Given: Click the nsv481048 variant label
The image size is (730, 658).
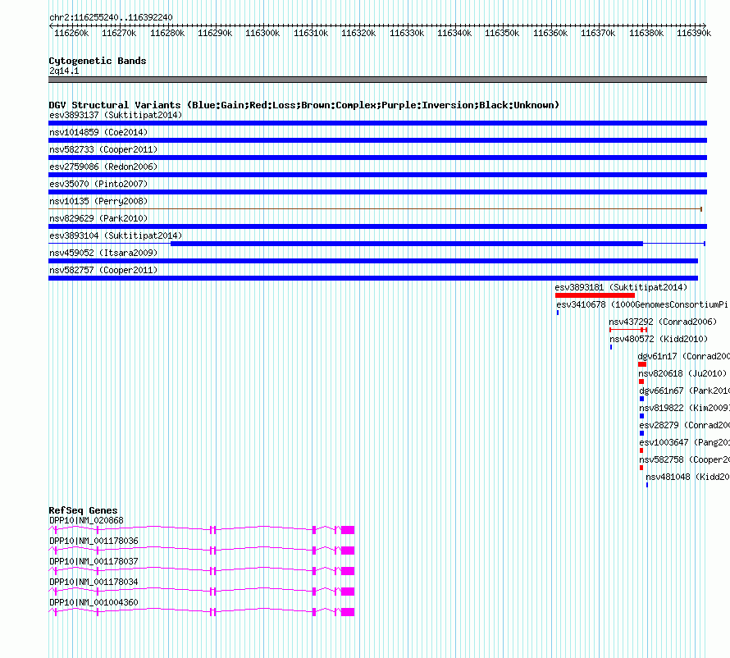Looking at the screenshot, I should click(x=687, y=477).
